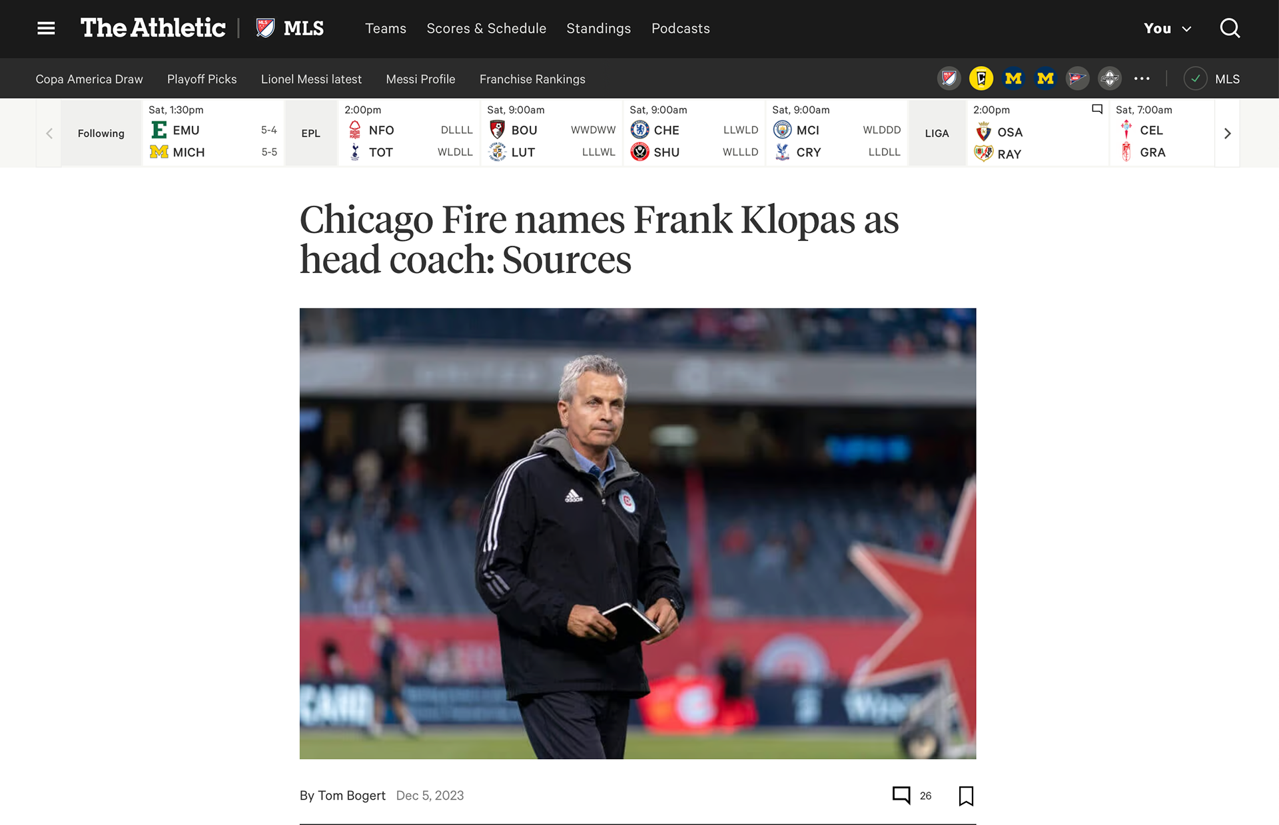Open the Scores & Schedule menu item
Screen dimensions: 1279x825
coord(486,29)
